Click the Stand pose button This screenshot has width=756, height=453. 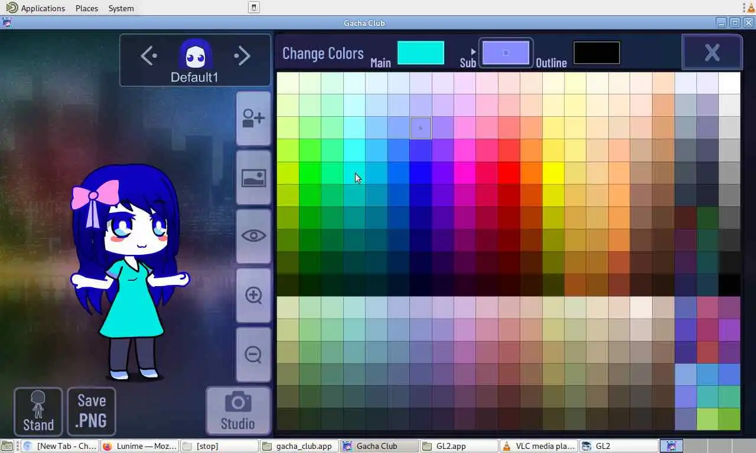[38, 411]
